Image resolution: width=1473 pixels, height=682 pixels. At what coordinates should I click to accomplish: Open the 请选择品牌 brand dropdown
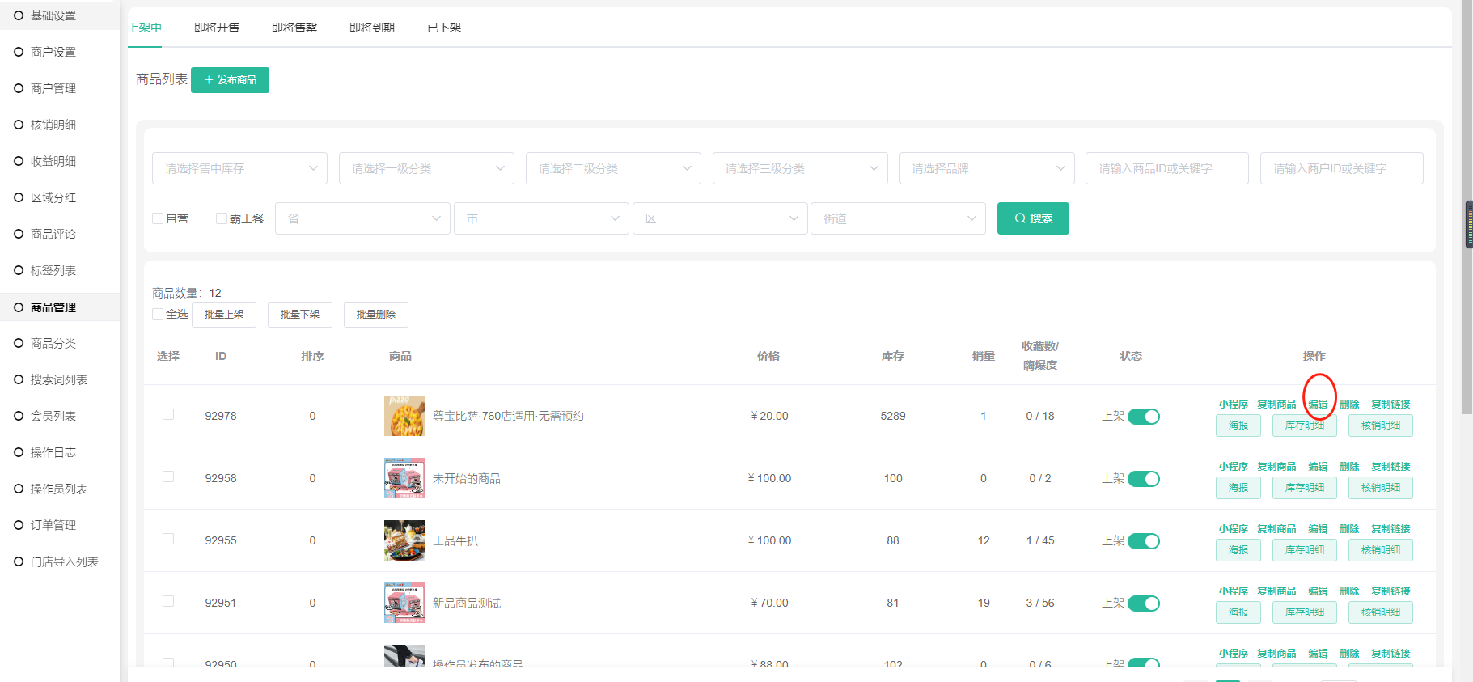pos(986,168)
